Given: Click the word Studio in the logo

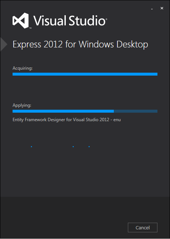Looking at the screenshot, I should [87, 20].
